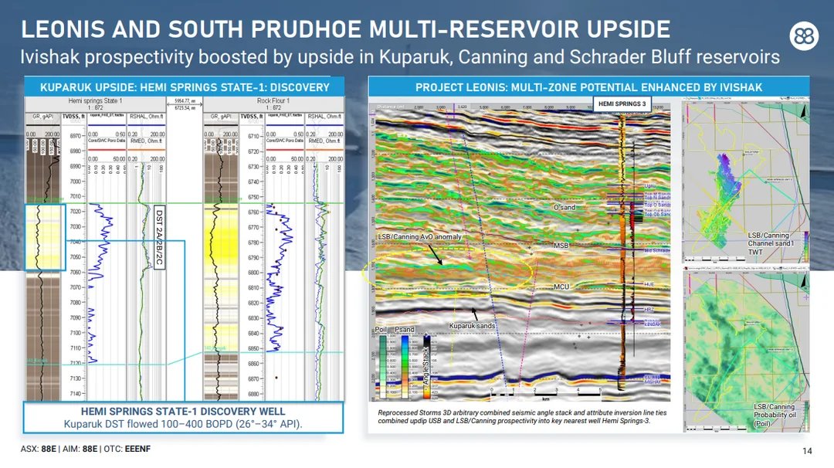Click depth value 7020 in Hemi Springs log
This screenshot has height=468, width=834.
click(75, 211)
